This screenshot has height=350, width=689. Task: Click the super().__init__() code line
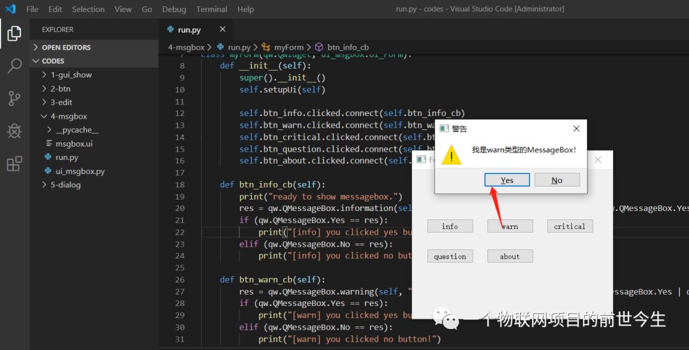point(282,78)
